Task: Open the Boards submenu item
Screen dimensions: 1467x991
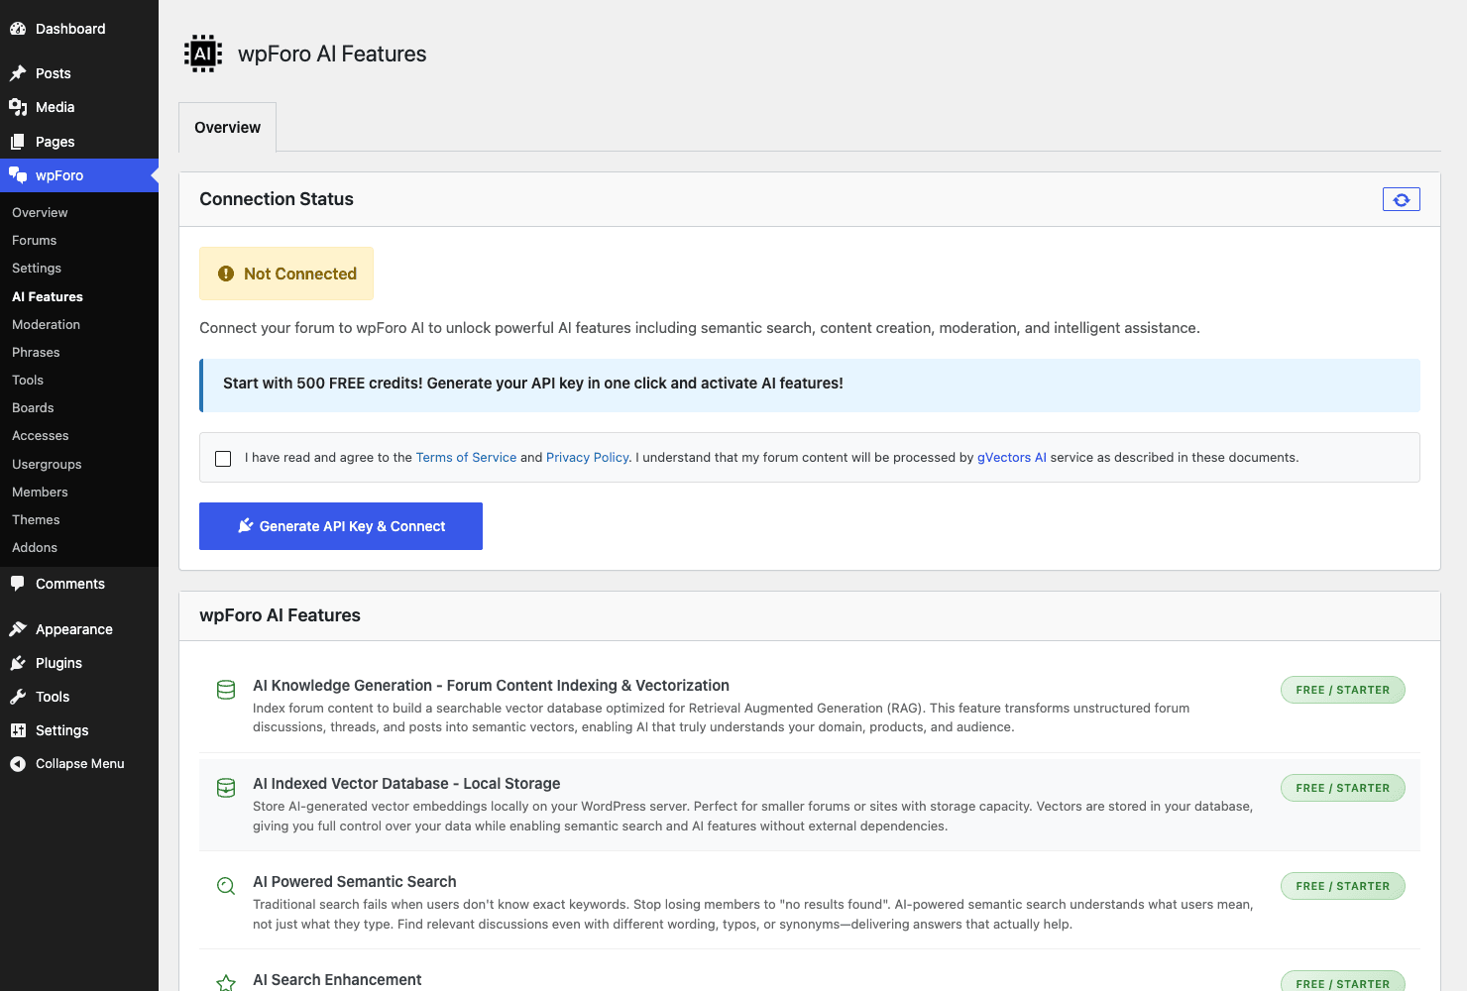Action: tap(33, 407)
